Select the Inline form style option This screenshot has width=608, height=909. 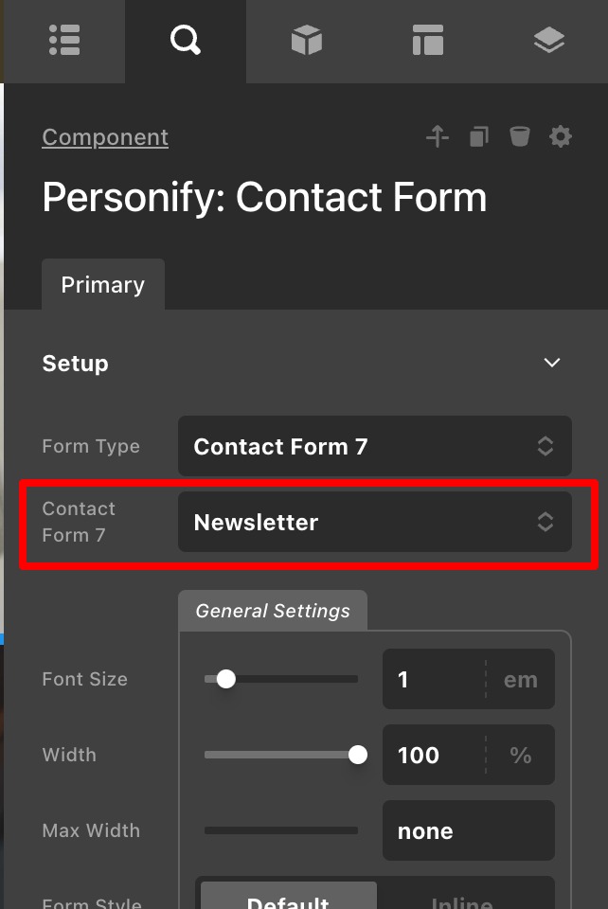[x=462, y=896]
